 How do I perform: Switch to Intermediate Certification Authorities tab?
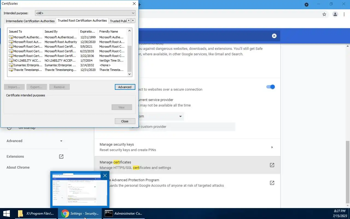point(30,21)
